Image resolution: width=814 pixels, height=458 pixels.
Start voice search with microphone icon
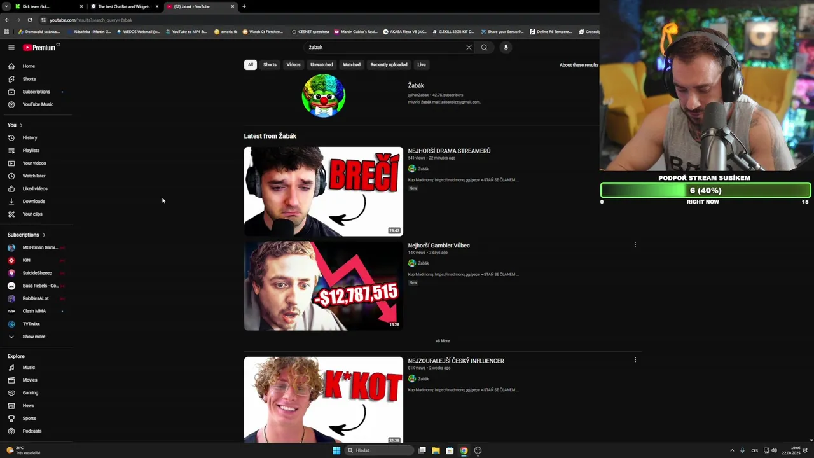coord(506,47)
